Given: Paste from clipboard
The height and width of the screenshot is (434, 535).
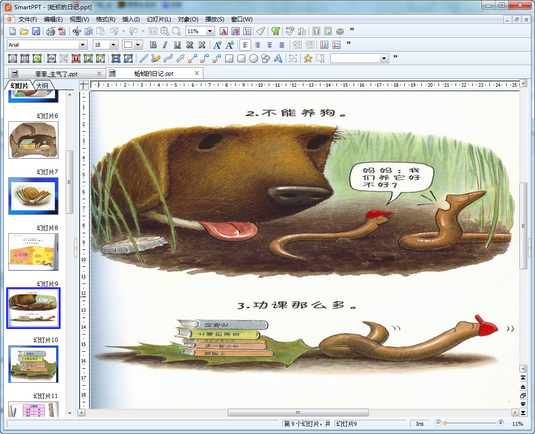Looking at the screenshot, I should click(x=100, y=31).
